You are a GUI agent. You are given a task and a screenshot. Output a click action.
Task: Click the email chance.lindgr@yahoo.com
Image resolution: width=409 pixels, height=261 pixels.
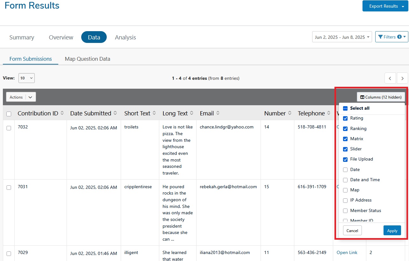[x=227, y=127]
